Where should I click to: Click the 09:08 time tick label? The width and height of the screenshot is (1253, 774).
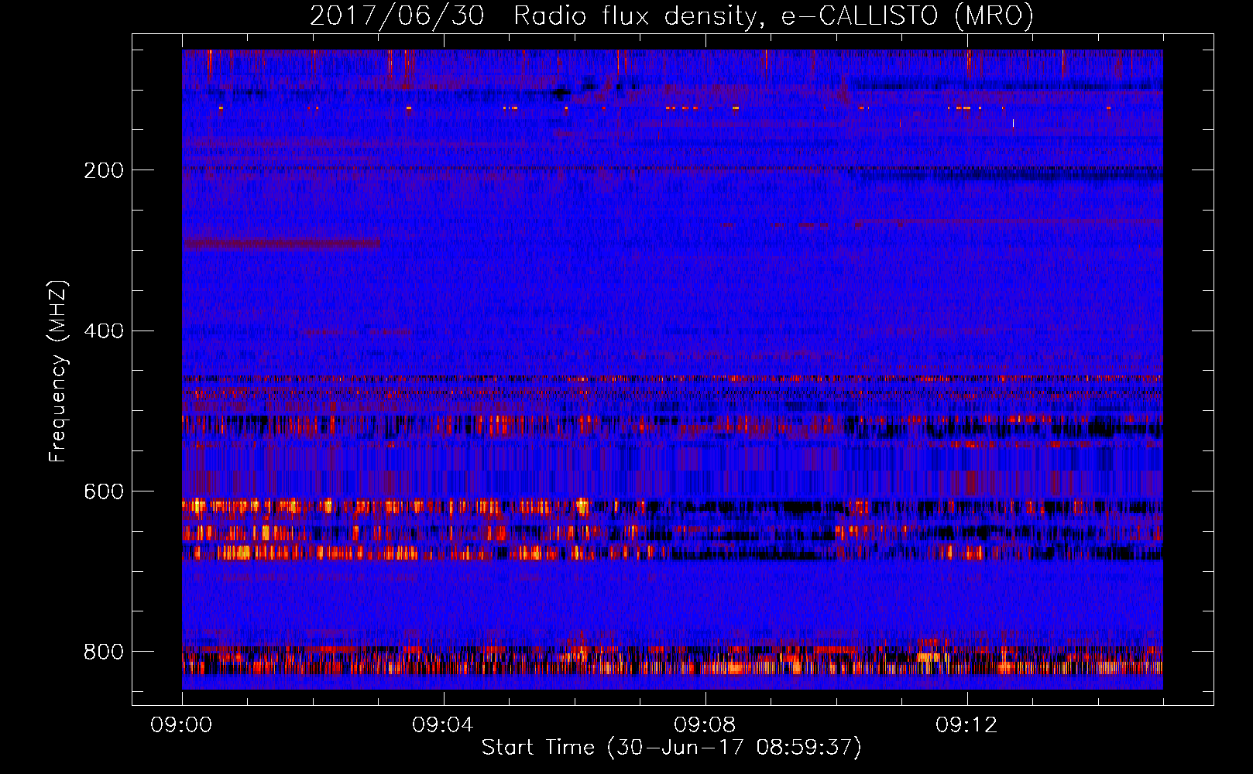705,725
